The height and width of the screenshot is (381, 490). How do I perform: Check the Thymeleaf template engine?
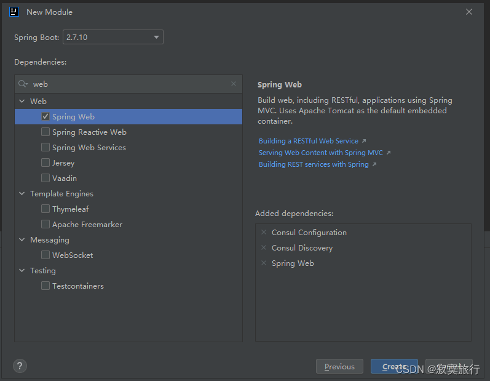tap(45, 209)
